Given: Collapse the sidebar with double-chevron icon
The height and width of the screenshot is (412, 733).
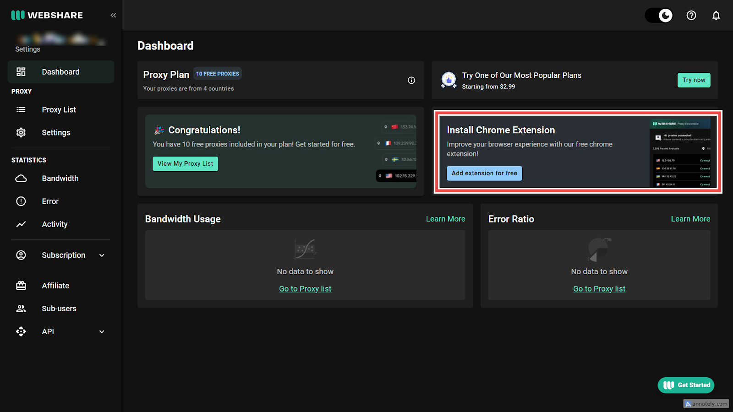Looking at the screenshot, I should click(x=113, y=15).
